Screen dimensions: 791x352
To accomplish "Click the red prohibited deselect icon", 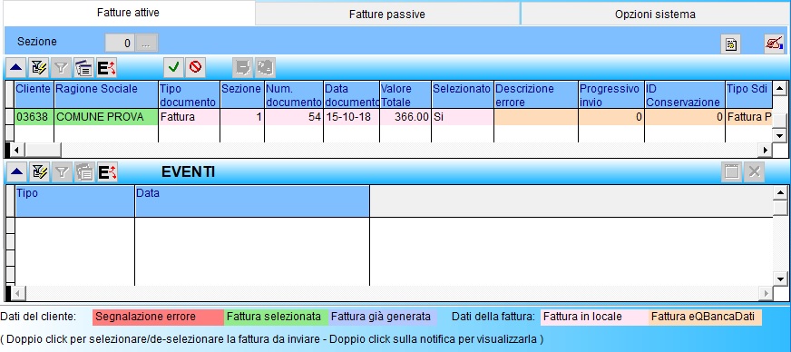I will (196, 67).
